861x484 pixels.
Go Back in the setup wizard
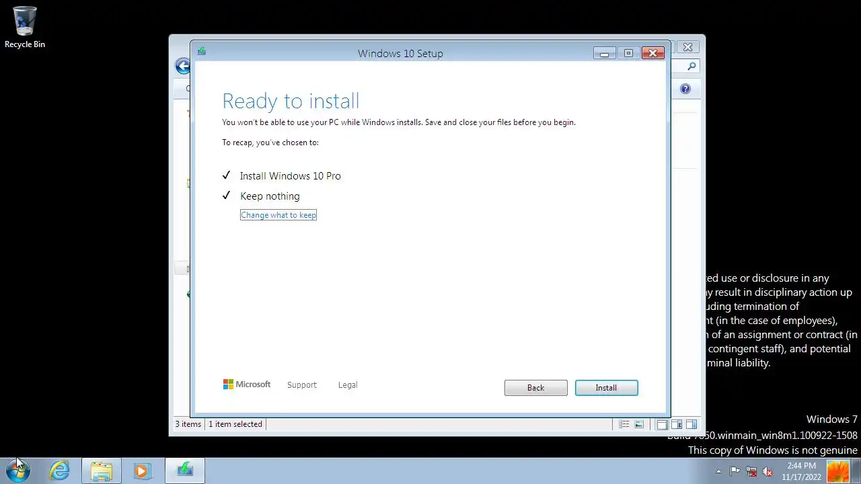click(x=535, y=388)
